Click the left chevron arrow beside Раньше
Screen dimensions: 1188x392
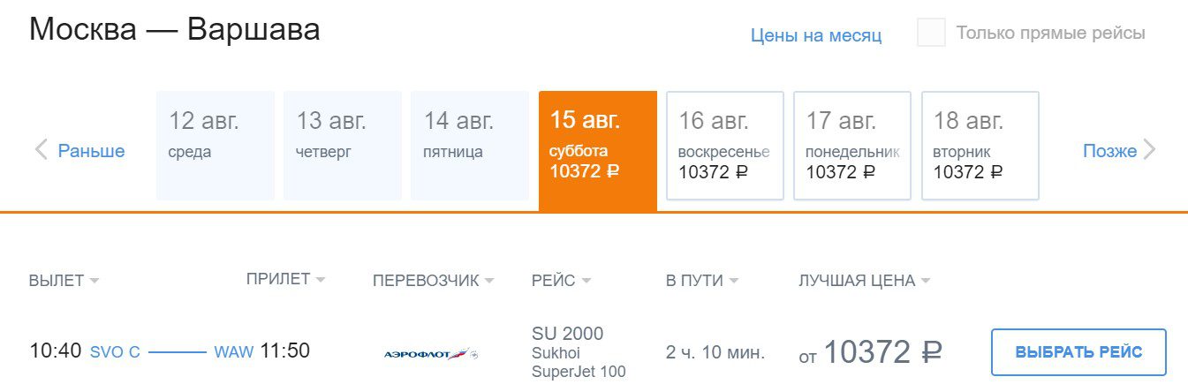[41, 150]
